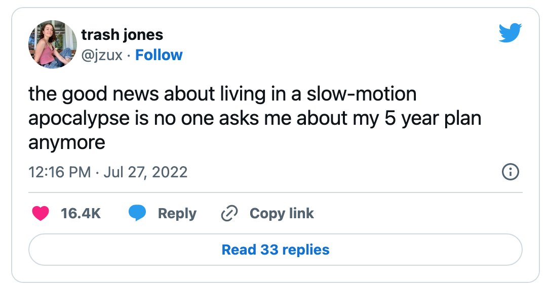The image size is (547, 293).
Task: Open Read 33 replies button
Action: point(275,250)
